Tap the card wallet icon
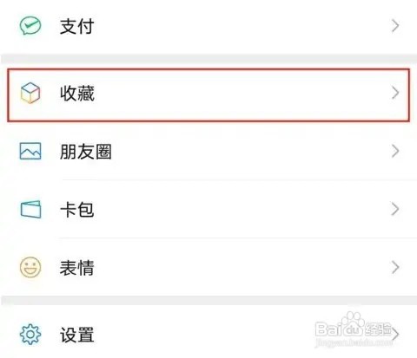The image size is (417, 358). coord(30,209)
